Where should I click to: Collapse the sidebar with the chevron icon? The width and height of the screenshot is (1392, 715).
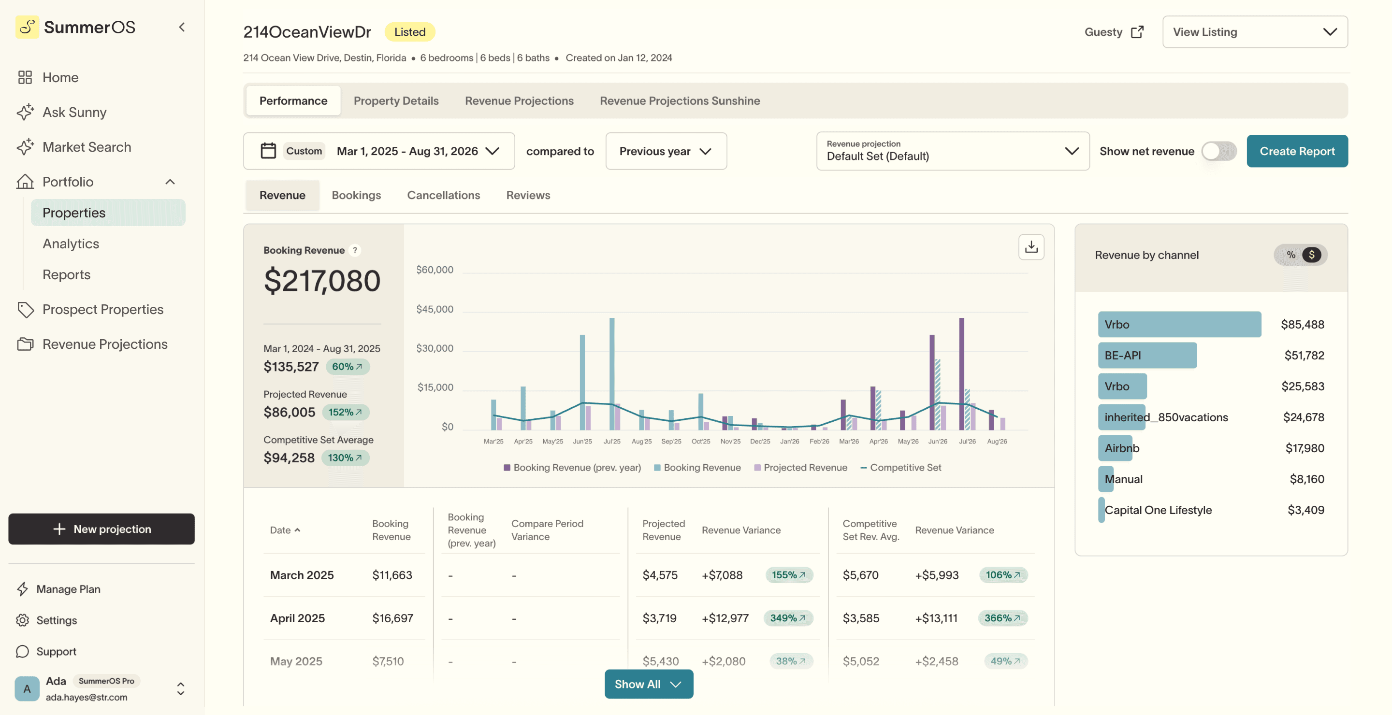[182, 27]
